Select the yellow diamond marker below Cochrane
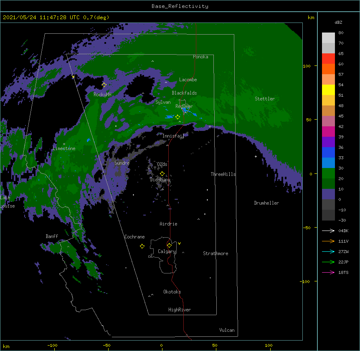The image size is (360, 351). tap(142, 246)
